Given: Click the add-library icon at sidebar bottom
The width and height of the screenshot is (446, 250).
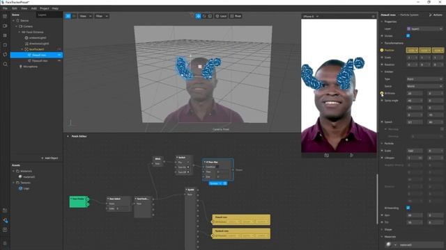Looking at the screenshot, I should coord(5,210).
